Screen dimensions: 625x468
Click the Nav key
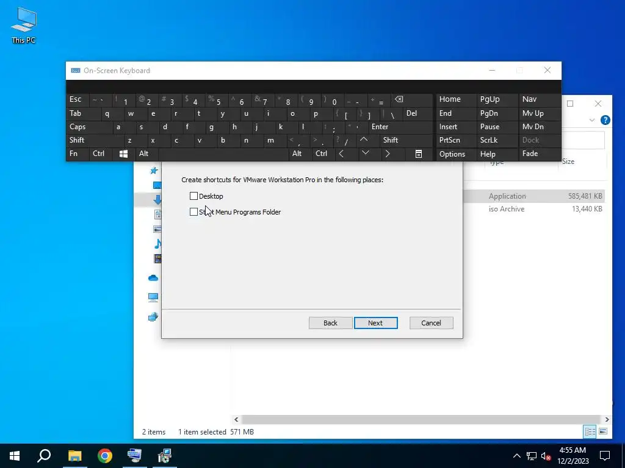point(540,99)
